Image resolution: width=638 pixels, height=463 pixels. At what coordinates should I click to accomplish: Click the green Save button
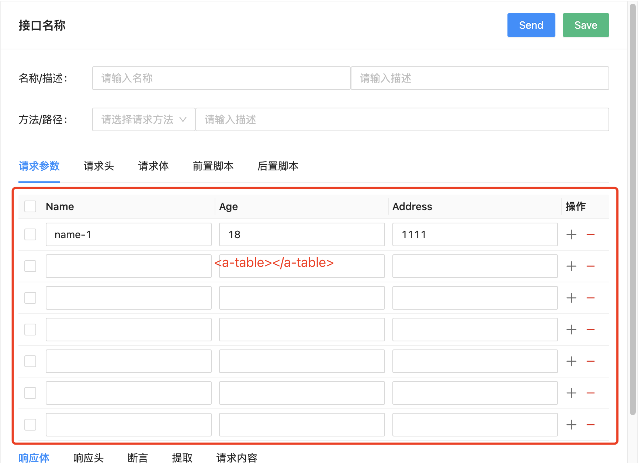(x=586, y=25)
